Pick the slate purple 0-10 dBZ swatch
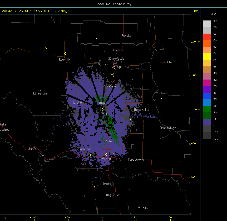The image size is (227, 221). point(207,122)
